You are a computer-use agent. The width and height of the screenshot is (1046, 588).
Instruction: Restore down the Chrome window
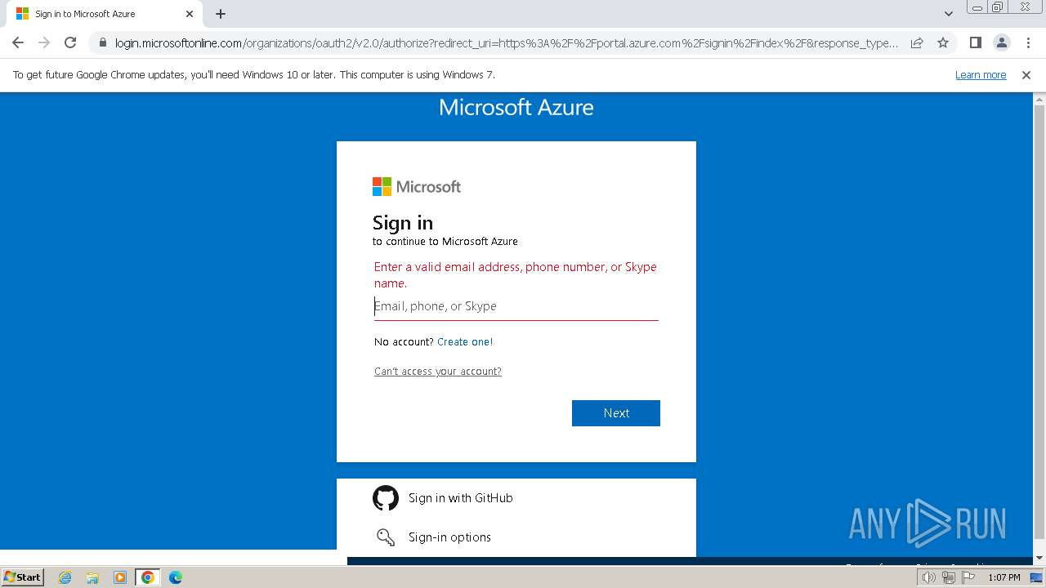coord(998,7)
